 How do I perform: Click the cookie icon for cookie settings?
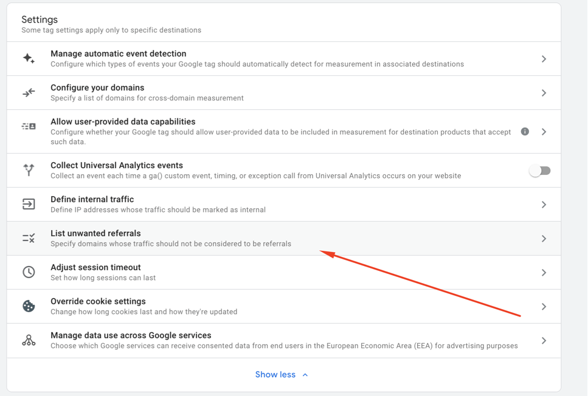[x=29, y=306]
